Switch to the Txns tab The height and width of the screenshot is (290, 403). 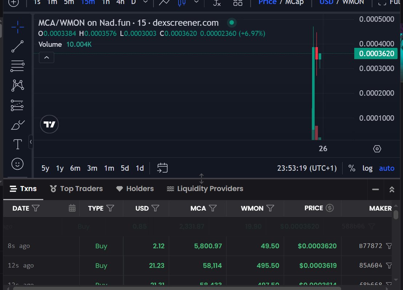(x=23, y=189)
